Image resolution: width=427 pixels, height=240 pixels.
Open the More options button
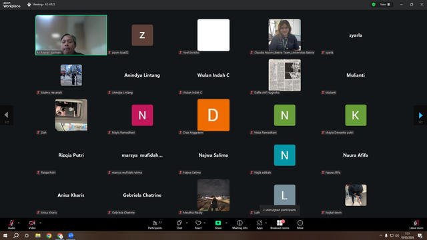click(x=300, y=225)
